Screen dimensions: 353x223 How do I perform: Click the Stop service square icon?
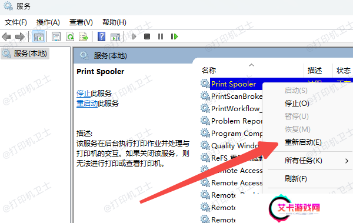click(147, 36)
